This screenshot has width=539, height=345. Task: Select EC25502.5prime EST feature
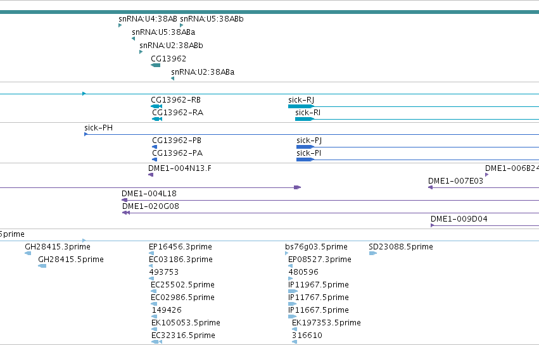click(x=154, y=291)
